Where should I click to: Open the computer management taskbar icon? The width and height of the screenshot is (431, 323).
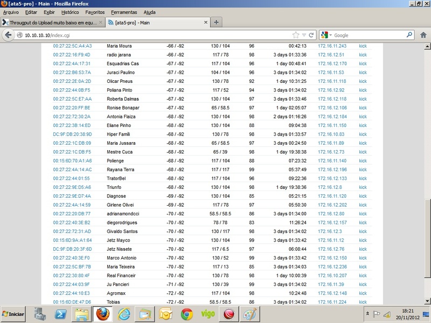coord(40,314)
